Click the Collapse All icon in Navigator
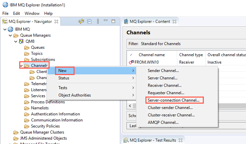The height and width of the screenshot is (144, 246). (x=89, y=22)
